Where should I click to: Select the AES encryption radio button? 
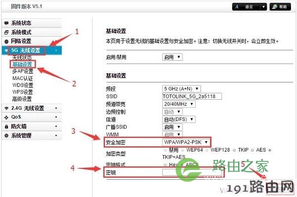click(x=252, y=150)
